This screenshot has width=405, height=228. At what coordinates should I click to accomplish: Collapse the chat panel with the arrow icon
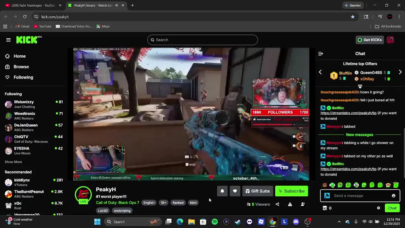click(x=321, y=54)
